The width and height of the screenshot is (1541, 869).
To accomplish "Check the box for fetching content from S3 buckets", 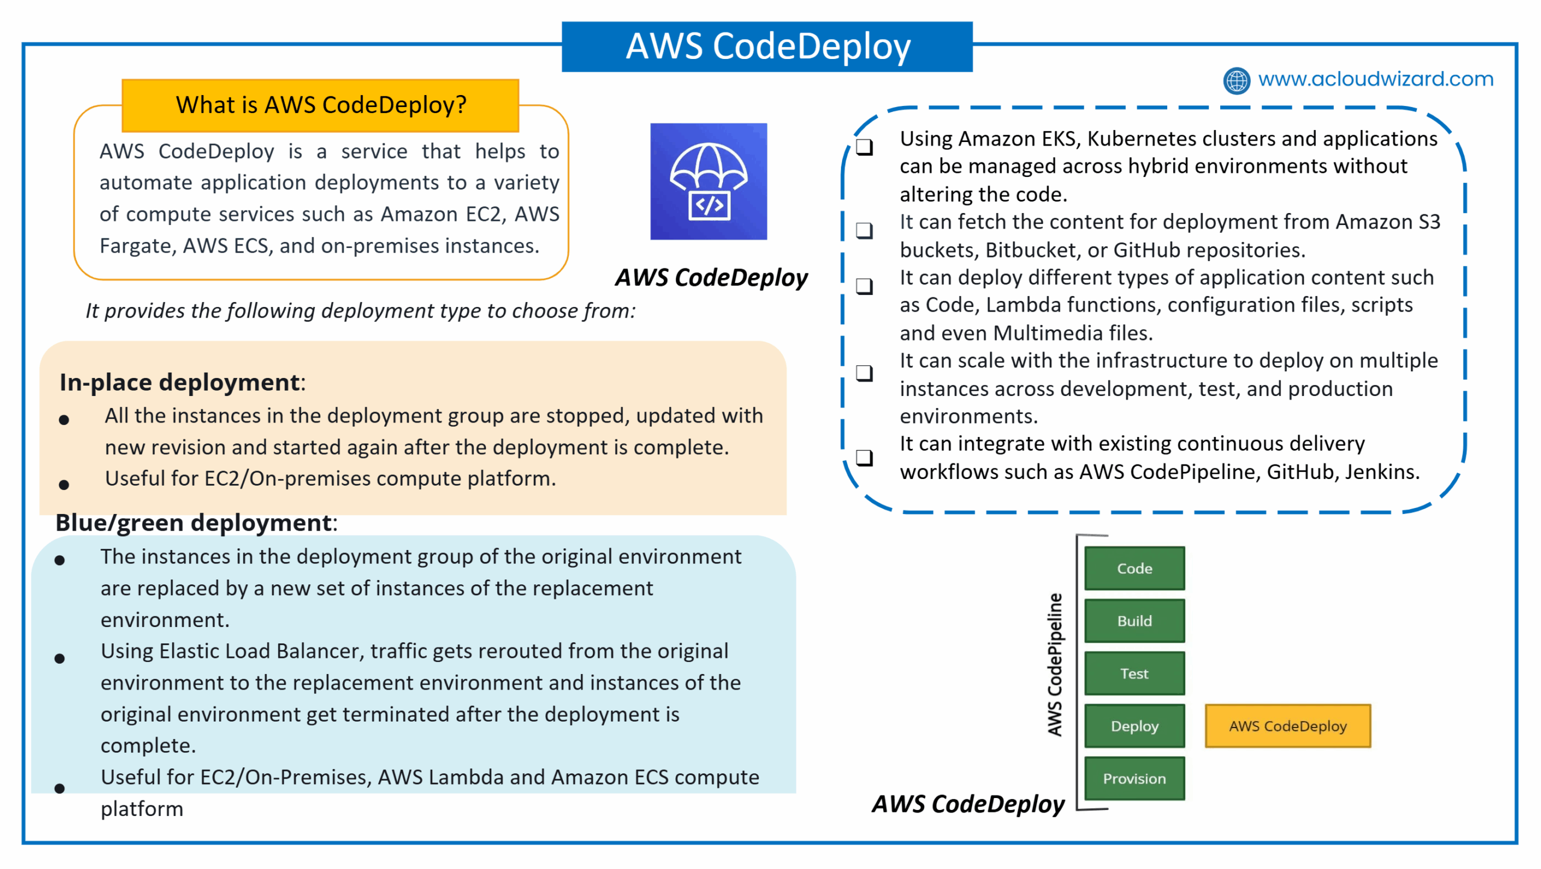I will click(x=864, y=230).
